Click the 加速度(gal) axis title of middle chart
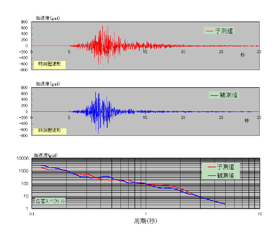Image resolution: width=279 pixels, height=239 pixels. point(48,83)
